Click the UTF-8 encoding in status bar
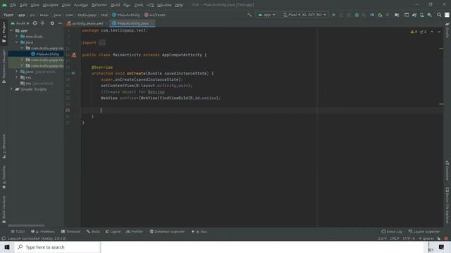Image resolution: width=451 pixels, height=253 pixels. [x=409, y=238]
